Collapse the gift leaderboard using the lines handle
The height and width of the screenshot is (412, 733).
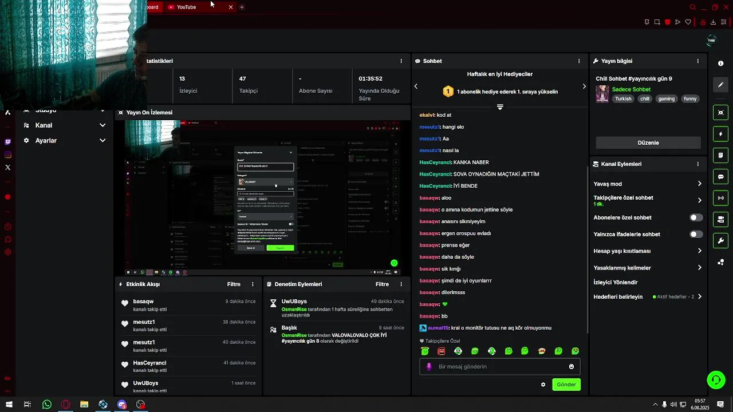click(500, 107)
